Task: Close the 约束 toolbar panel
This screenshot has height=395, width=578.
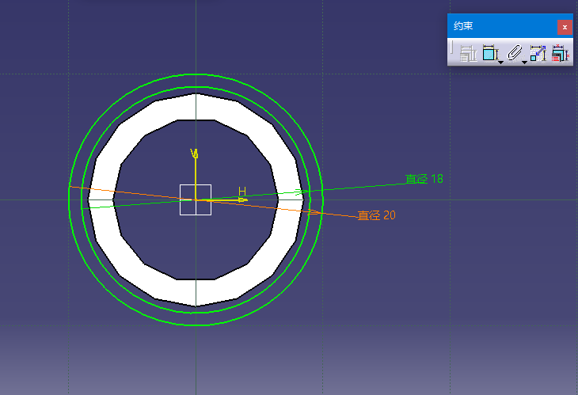Action: pos(565,27)
